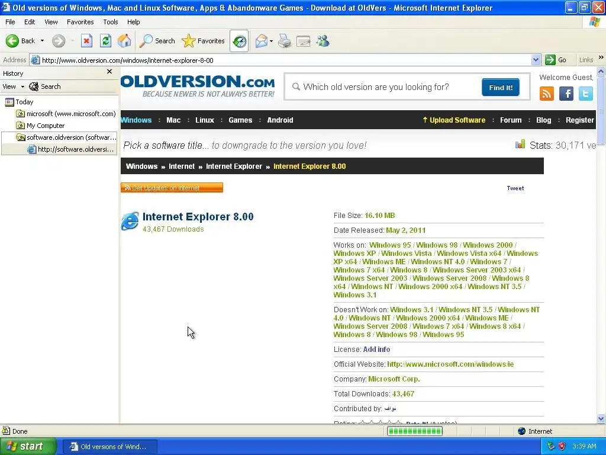Collapse the Today history group
Screen dimensions: 606x455
coord(19,102)
